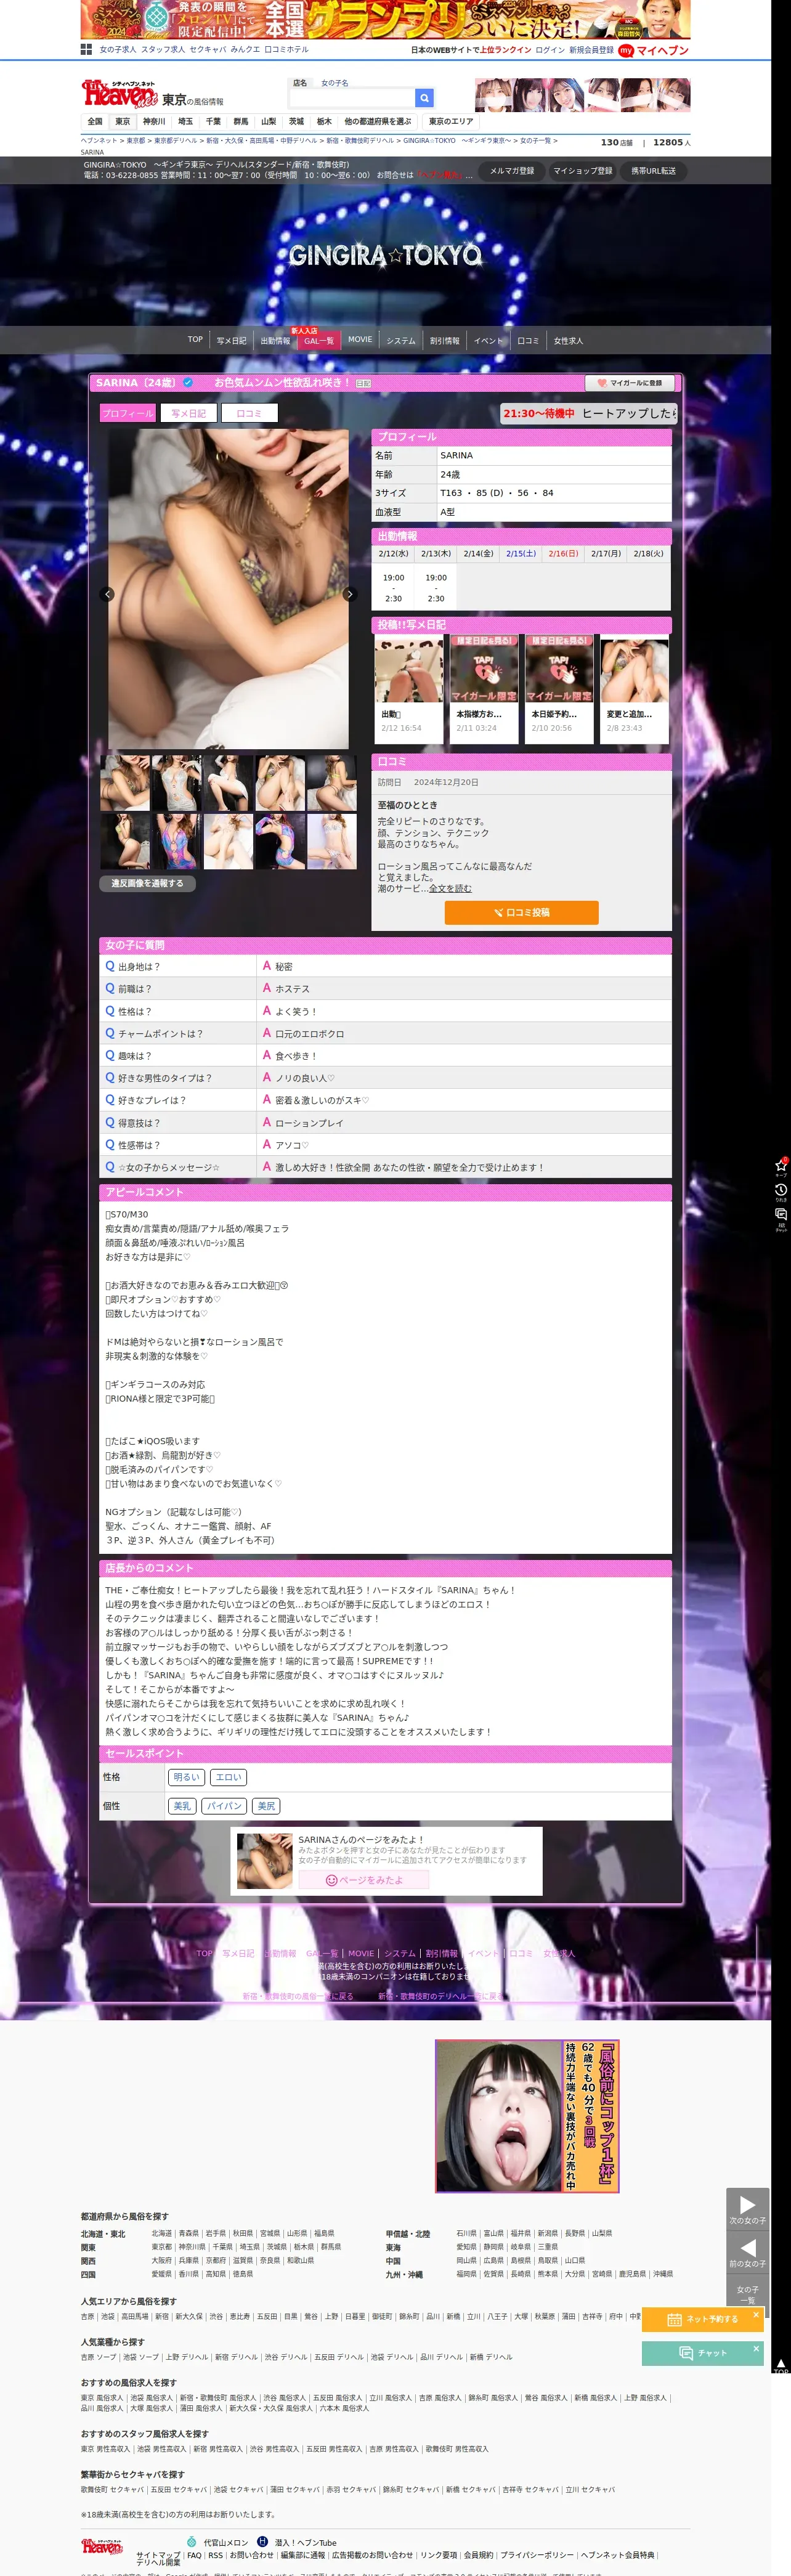This screenshot has height=2576, width=791.
Task: Open the キープ star icon
Action: point(781,1166)
